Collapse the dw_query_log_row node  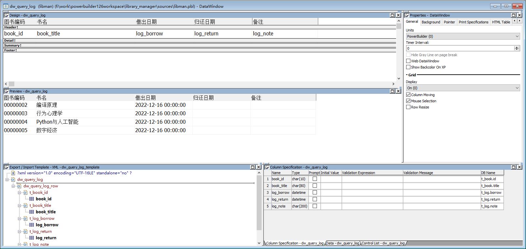pos(13,186)
